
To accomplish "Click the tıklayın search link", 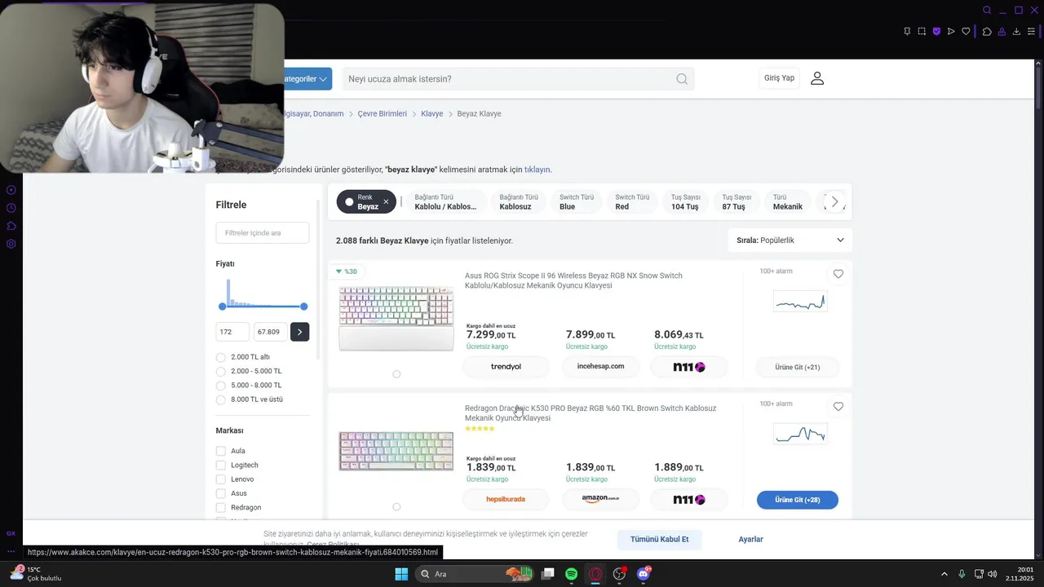I will [537, 170].
